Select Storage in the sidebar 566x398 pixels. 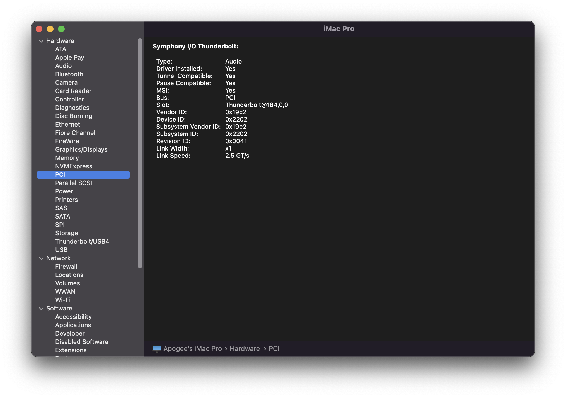tap(66, 233)
